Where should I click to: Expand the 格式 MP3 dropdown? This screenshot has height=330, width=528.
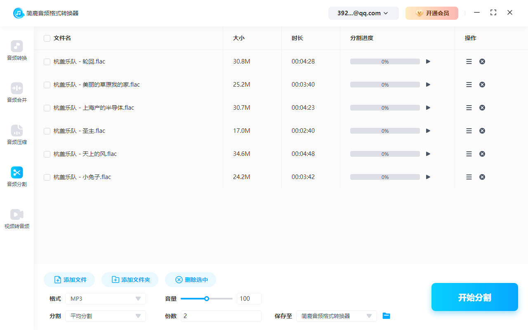pyautogui.click(x=106, y=299)
